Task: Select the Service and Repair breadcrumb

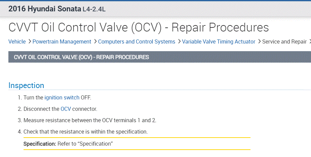Action: pyautogui.click(x=284, y=42)
